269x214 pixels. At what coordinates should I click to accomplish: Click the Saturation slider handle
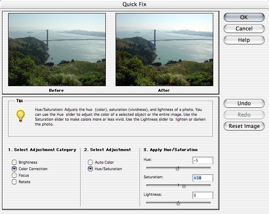tap(184, 186)
